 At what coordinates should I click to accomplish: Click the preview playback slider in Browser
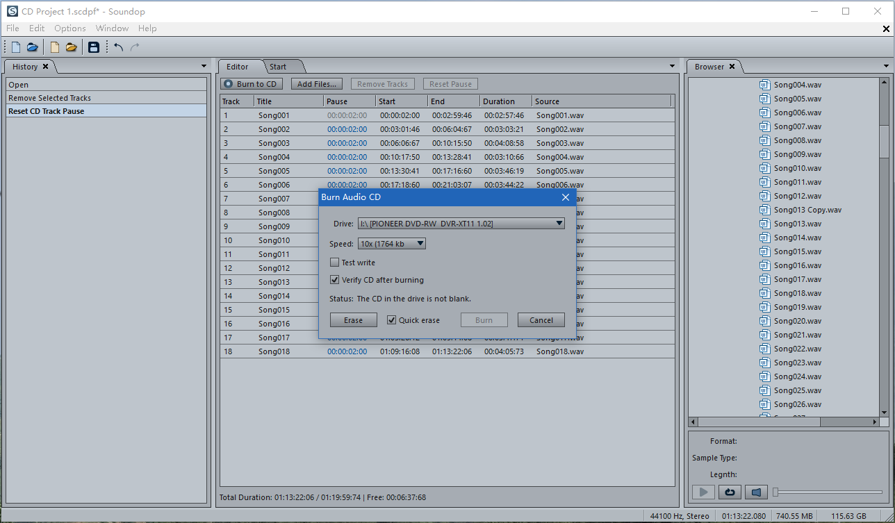(827, 492)
